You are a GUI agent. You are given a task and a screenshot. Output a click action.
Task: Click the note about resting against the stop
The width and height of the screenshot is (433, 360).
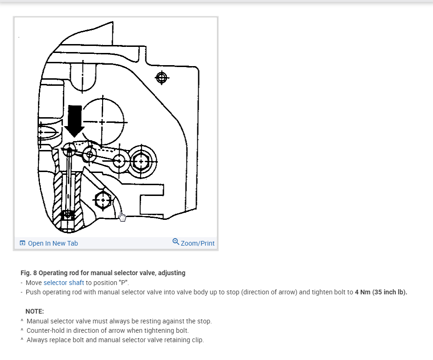pos(119,321)
